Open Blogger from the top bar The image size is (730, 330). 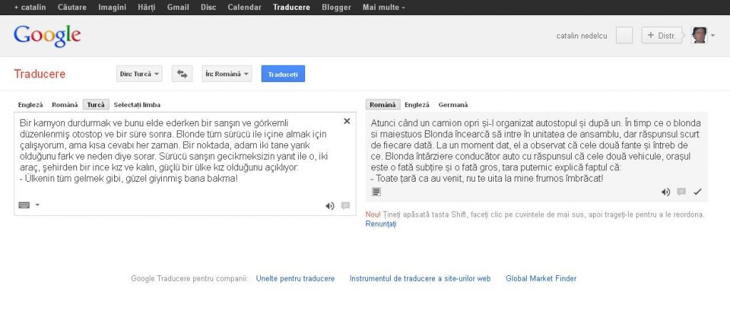[x=336, y=7]
